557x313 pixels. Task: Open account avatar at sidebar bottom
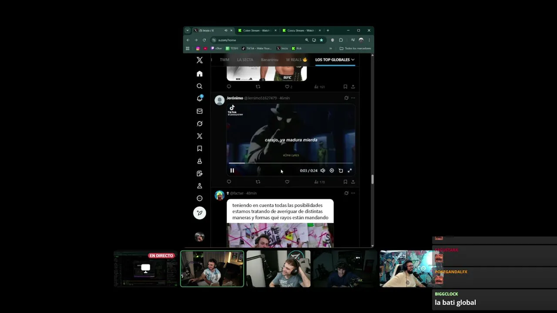pyautogui.click(x=199, y=237)
